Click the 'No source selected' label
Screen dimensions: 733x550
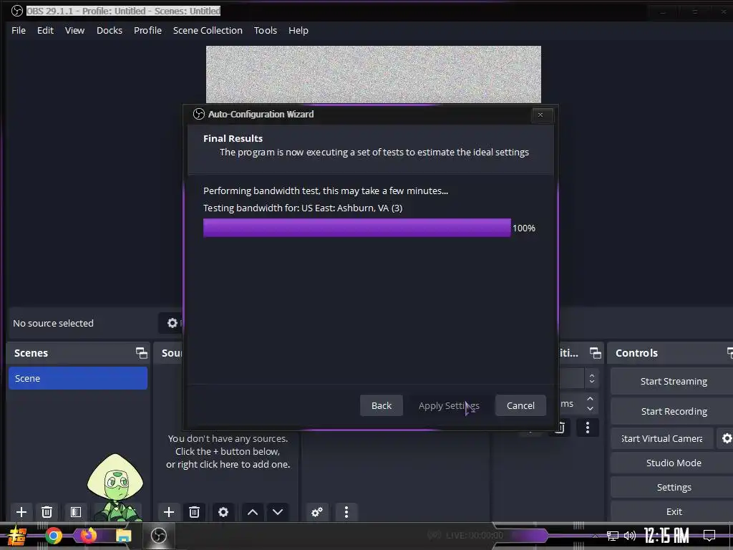pyautogui.click(x=53, y=323)
